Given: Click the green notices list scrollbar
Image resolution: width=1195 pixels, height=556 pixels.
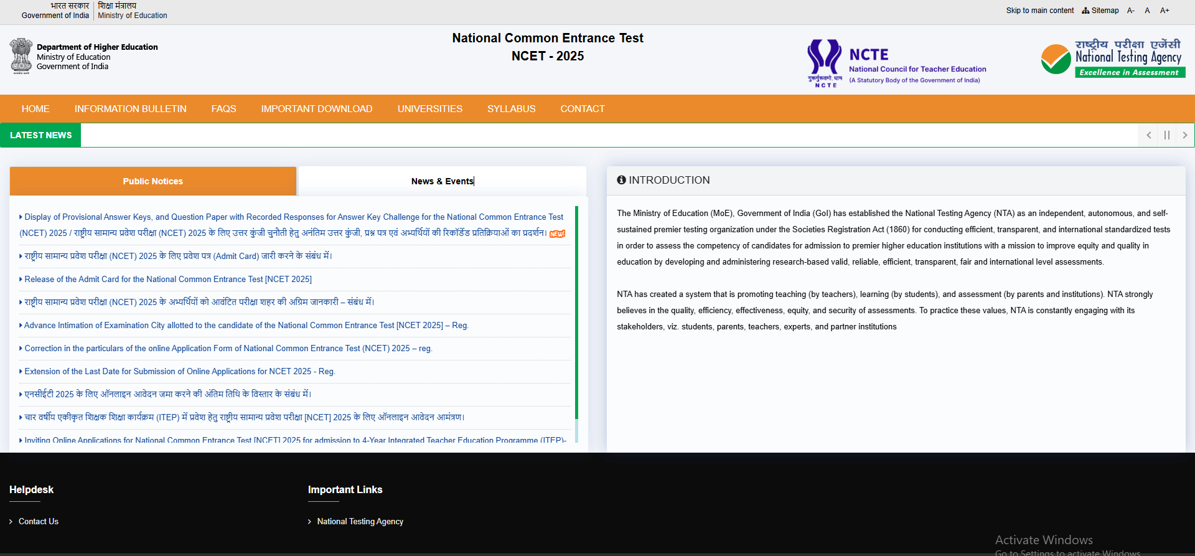Looking at the screenshot, I should click(576, 311).
